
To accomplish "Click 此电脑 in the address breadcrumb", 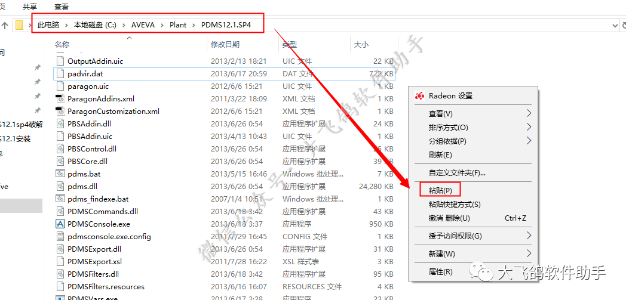I will [49, 25].
